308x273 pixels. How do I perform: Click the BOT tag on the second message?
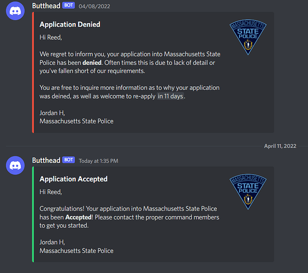[69, 160]
